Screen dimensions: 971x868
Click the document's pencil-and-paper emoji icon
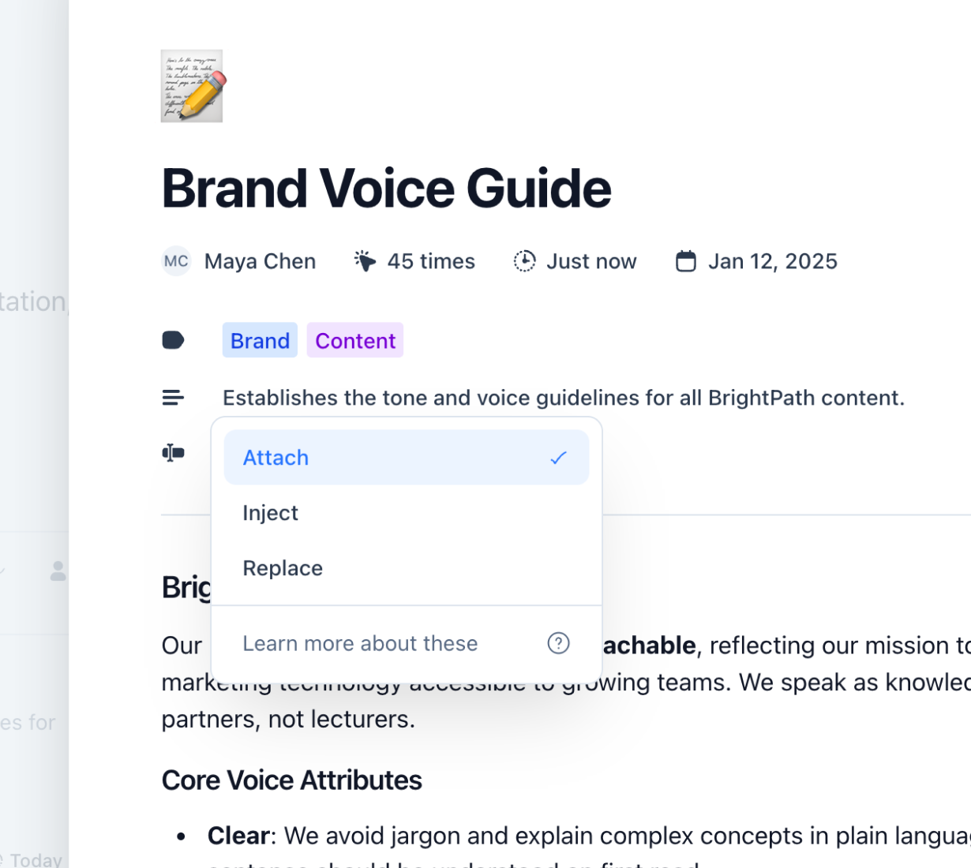point(192,86)
